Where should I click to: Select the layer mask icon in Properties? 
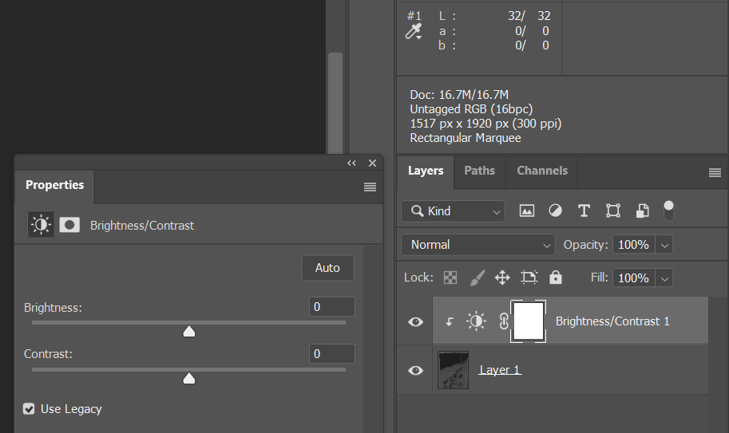pyautogui.click(x=69, y=225)
